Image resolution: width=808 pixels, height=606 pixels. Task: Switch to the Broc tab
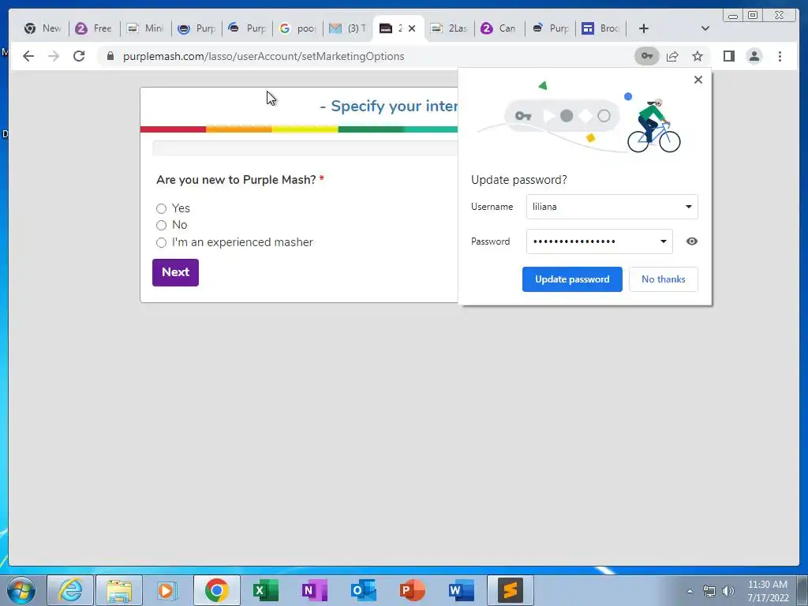pyautogui.click(x=600, y=28)
